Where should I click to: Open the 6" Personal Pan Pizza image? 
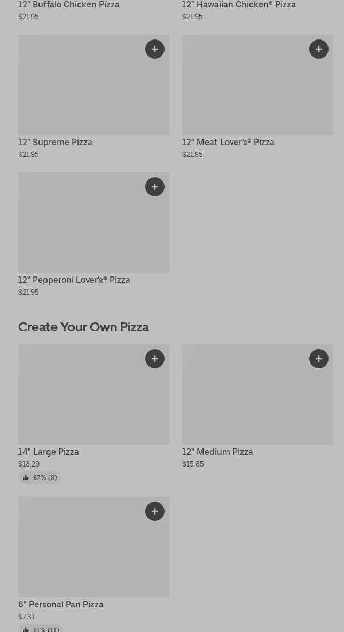(x=93, y=547)
